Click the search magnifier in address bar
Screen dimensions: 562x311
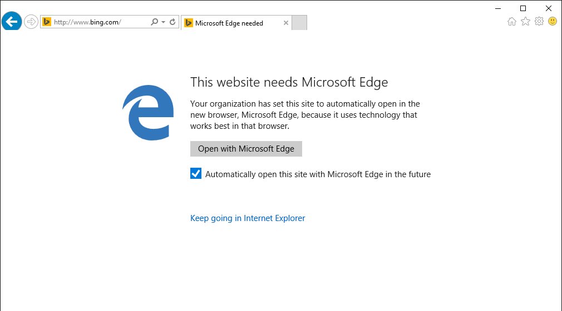(x=155, y=22)
